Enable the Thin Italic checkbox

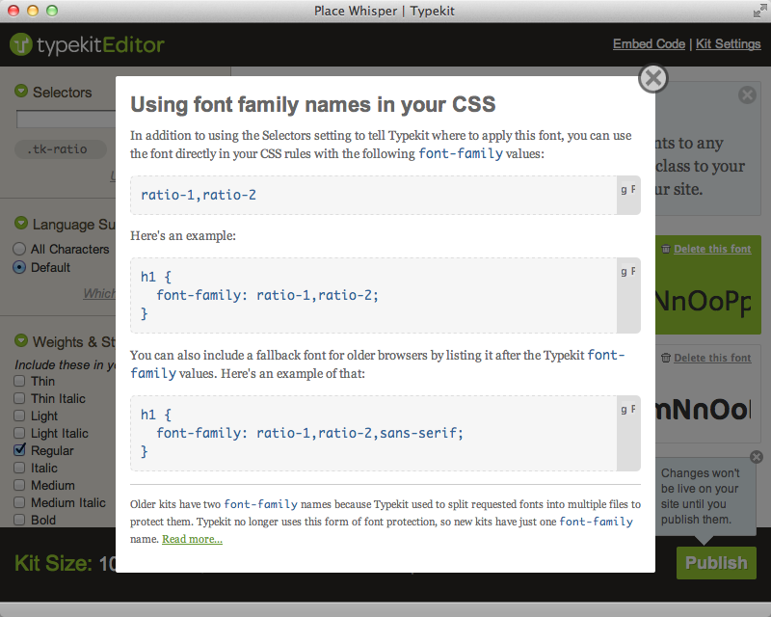(x=19, y=398)
